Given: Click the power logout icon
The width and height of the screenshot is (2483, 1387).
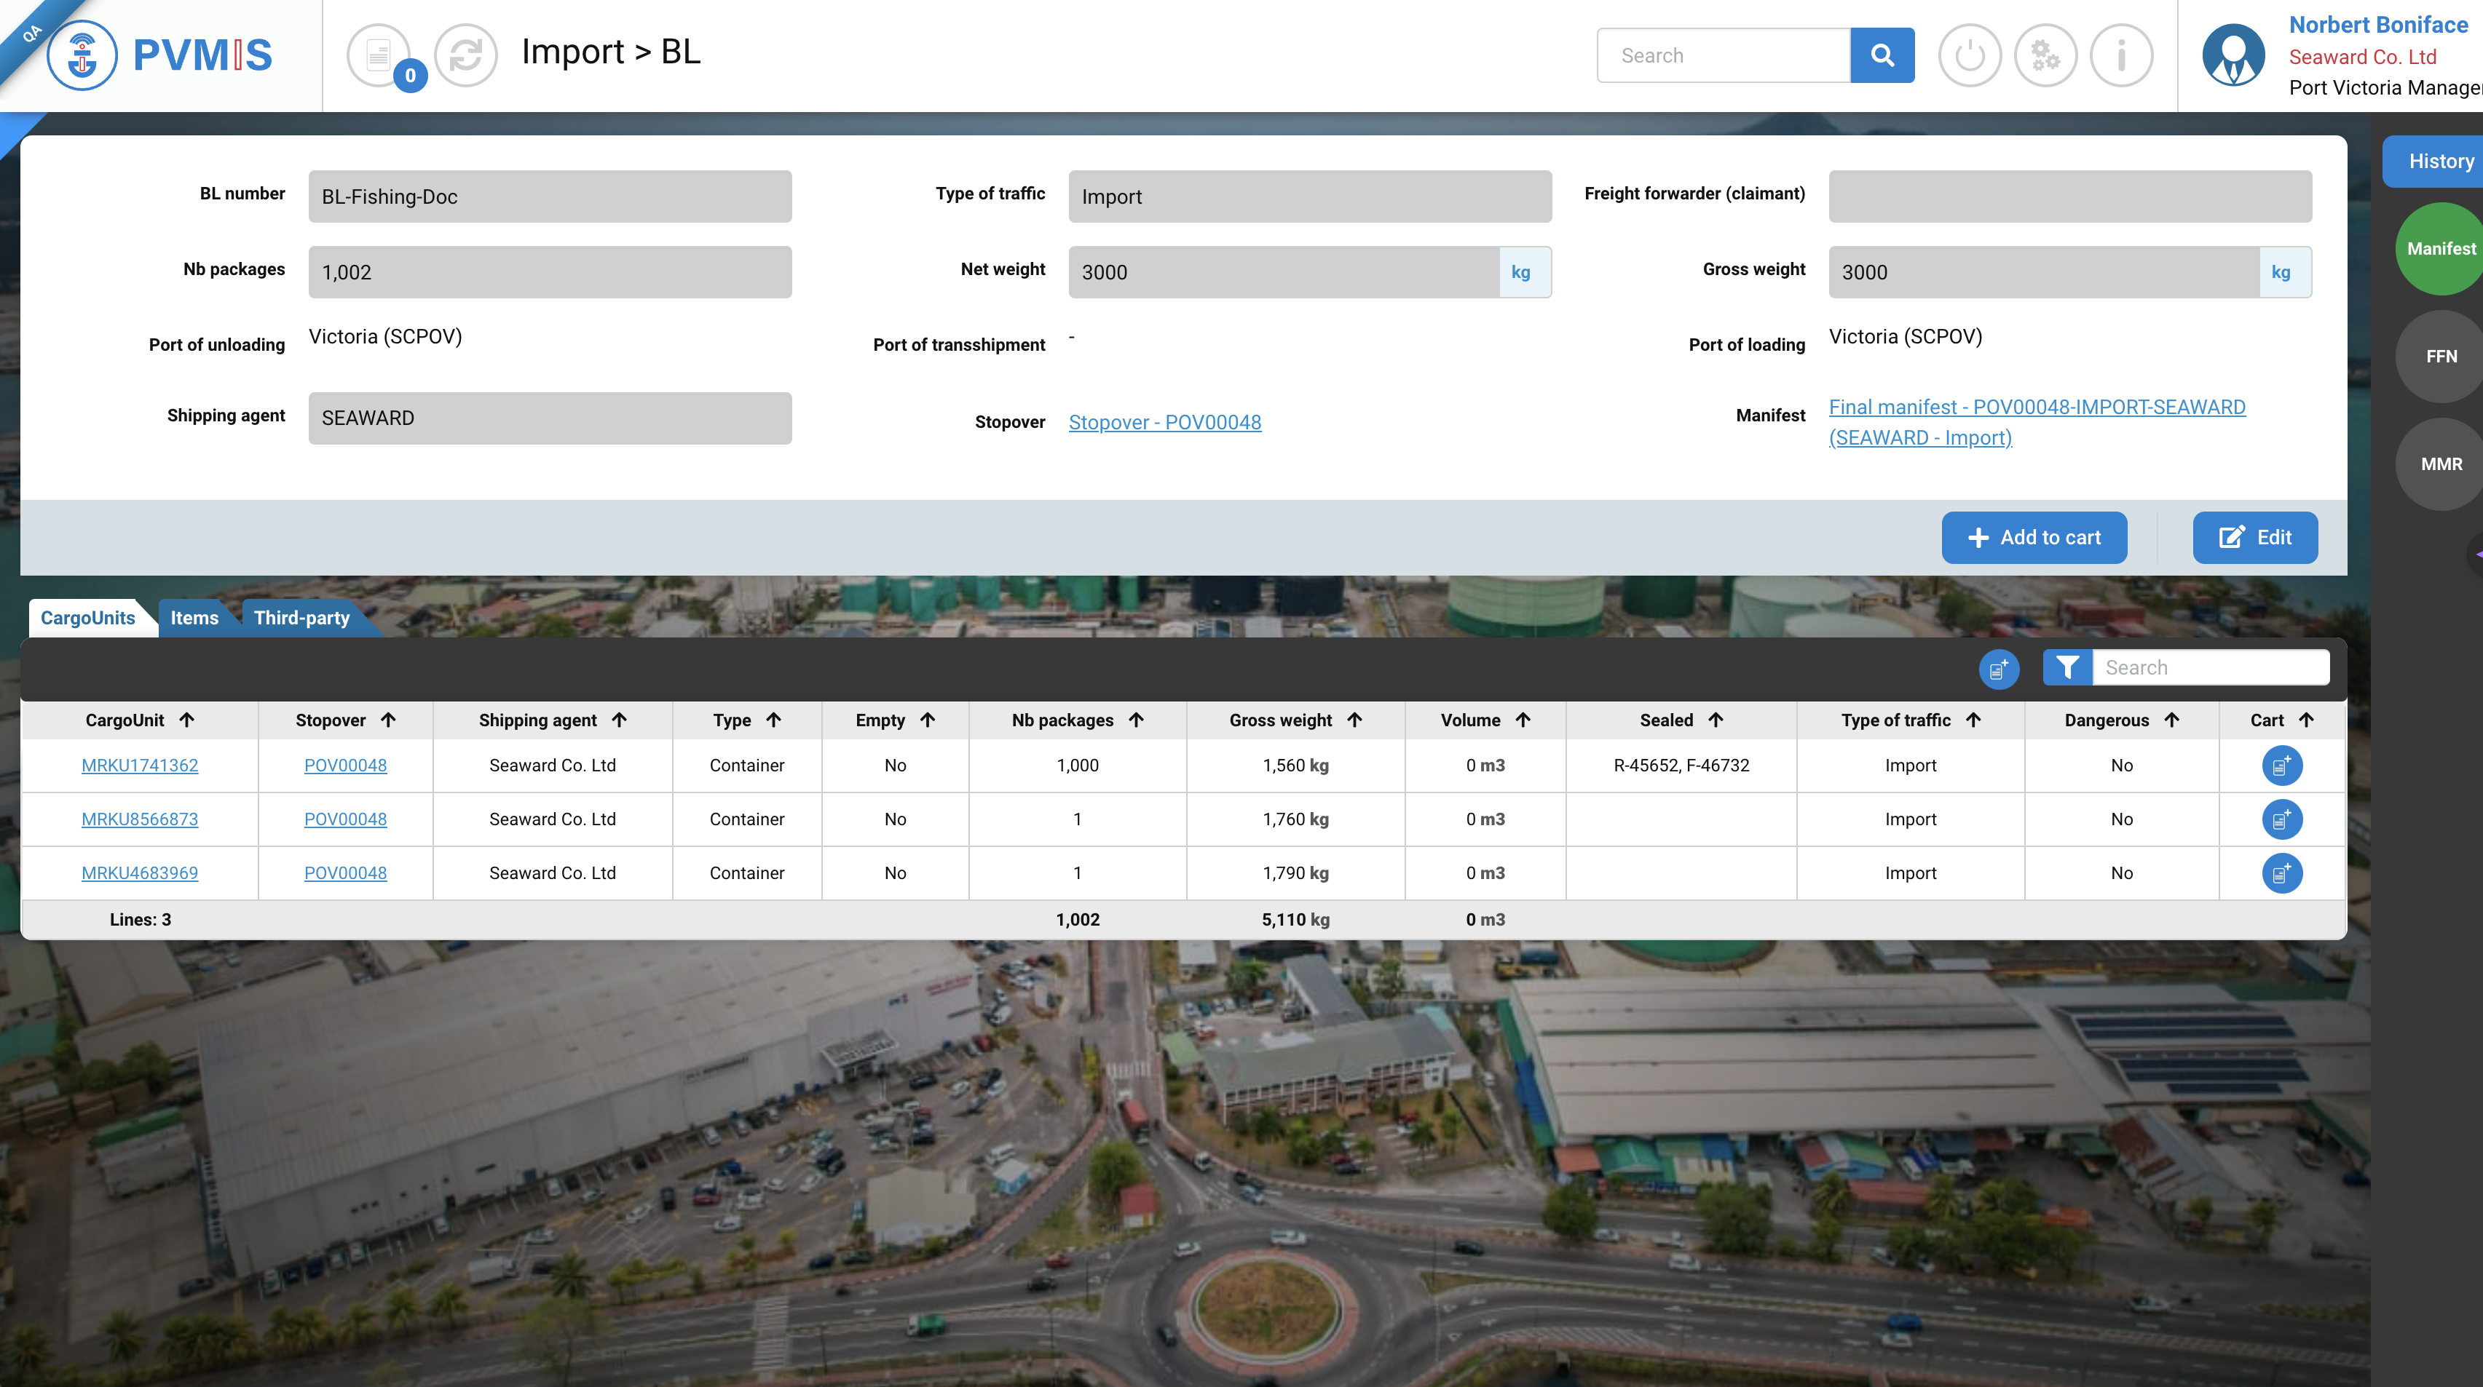Looking at the screenshot, I should coord(1969,55).
